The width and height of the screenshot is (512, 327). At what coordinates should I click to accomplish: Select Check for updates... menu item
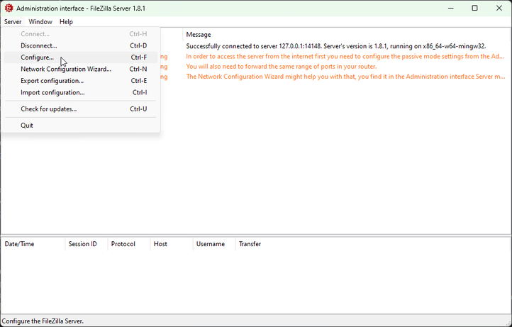click(x=81, y=109)
